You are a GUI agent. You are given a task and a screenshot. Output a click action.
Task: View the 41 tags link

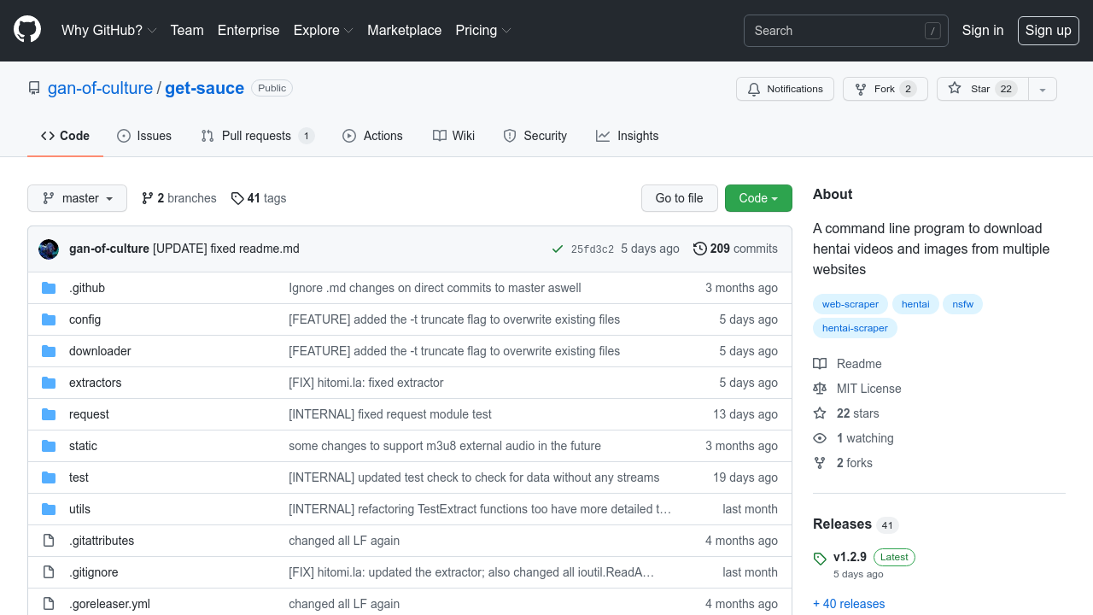pos(258,198)
